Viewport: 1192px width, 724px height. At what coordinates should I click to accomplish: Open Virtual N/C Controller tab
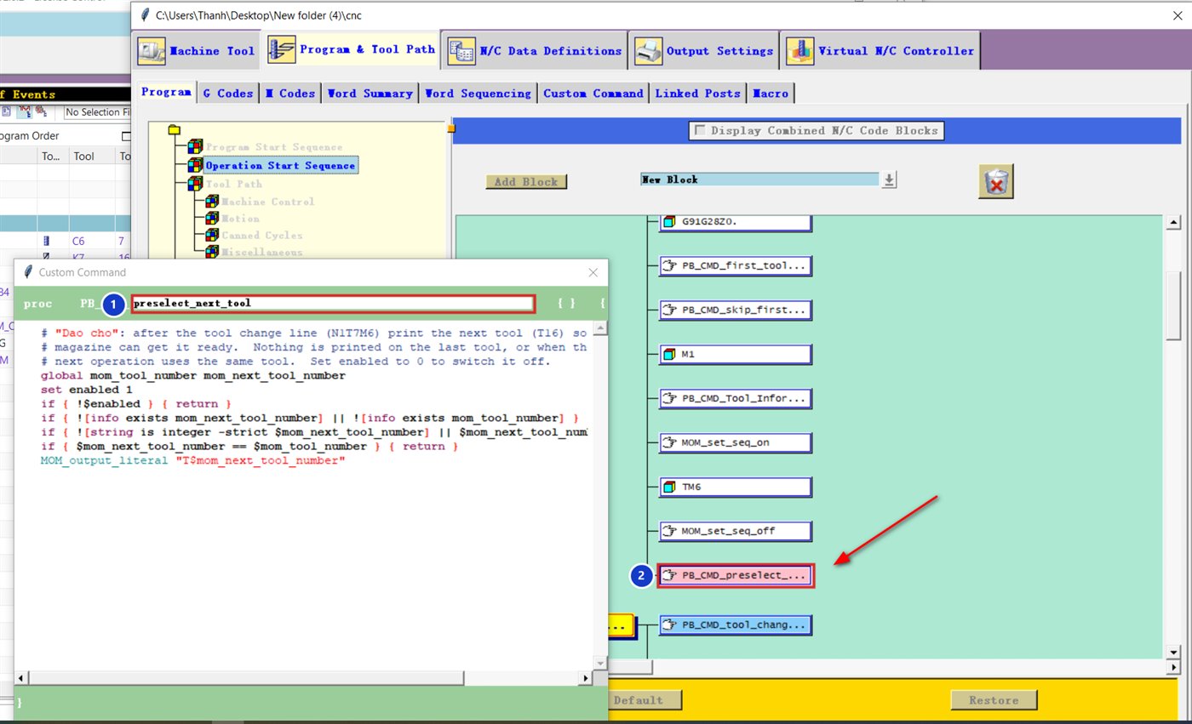[x=880, y=50]
